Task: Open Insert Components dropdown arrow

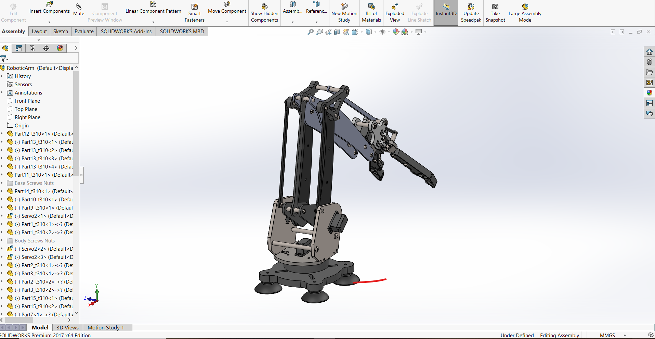Action: point(50,22)
